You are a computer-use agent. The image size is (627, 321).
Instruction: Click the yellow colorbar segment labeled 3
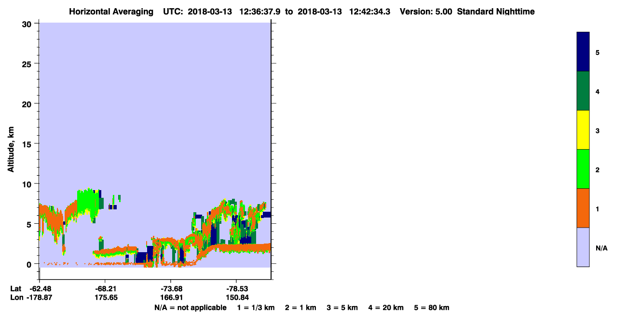(583, 130)
